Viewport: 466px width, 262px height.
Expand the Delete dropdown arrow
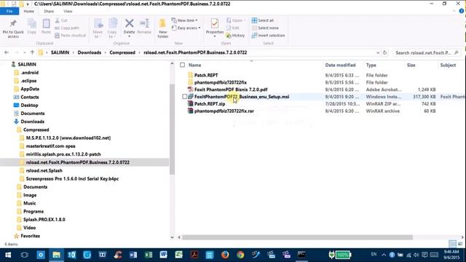tap(130, 36)
